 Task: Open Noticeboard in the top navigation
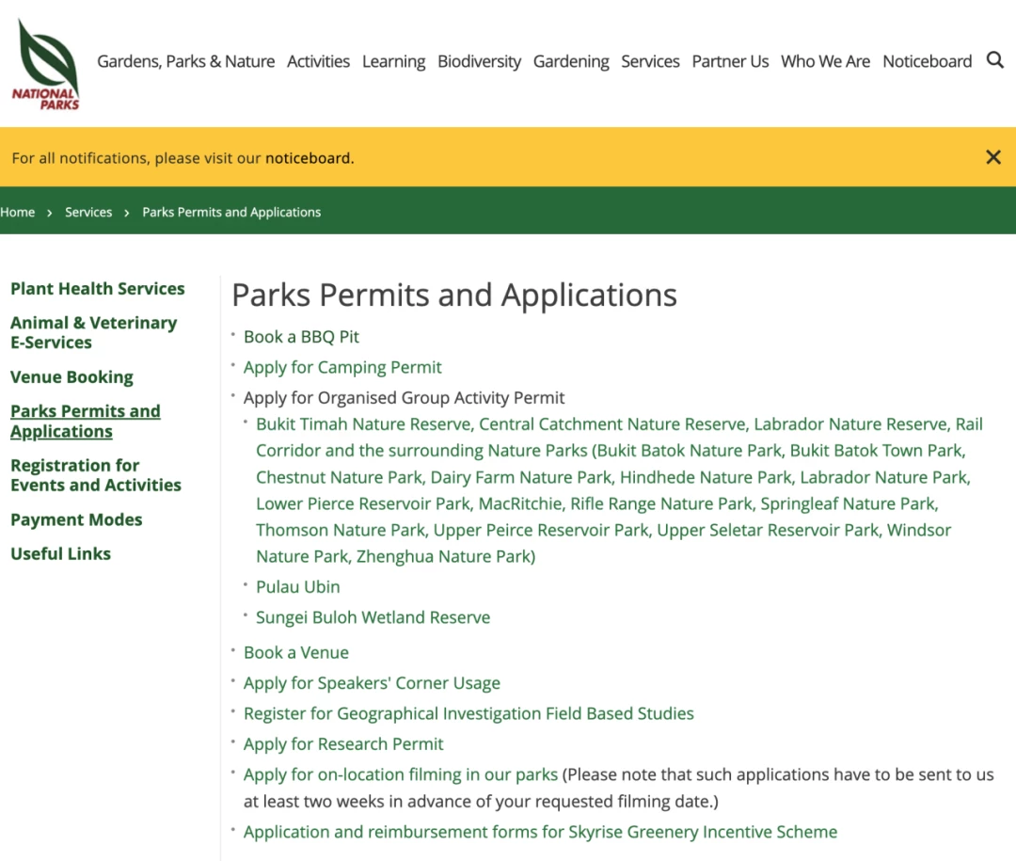[928, 61]
